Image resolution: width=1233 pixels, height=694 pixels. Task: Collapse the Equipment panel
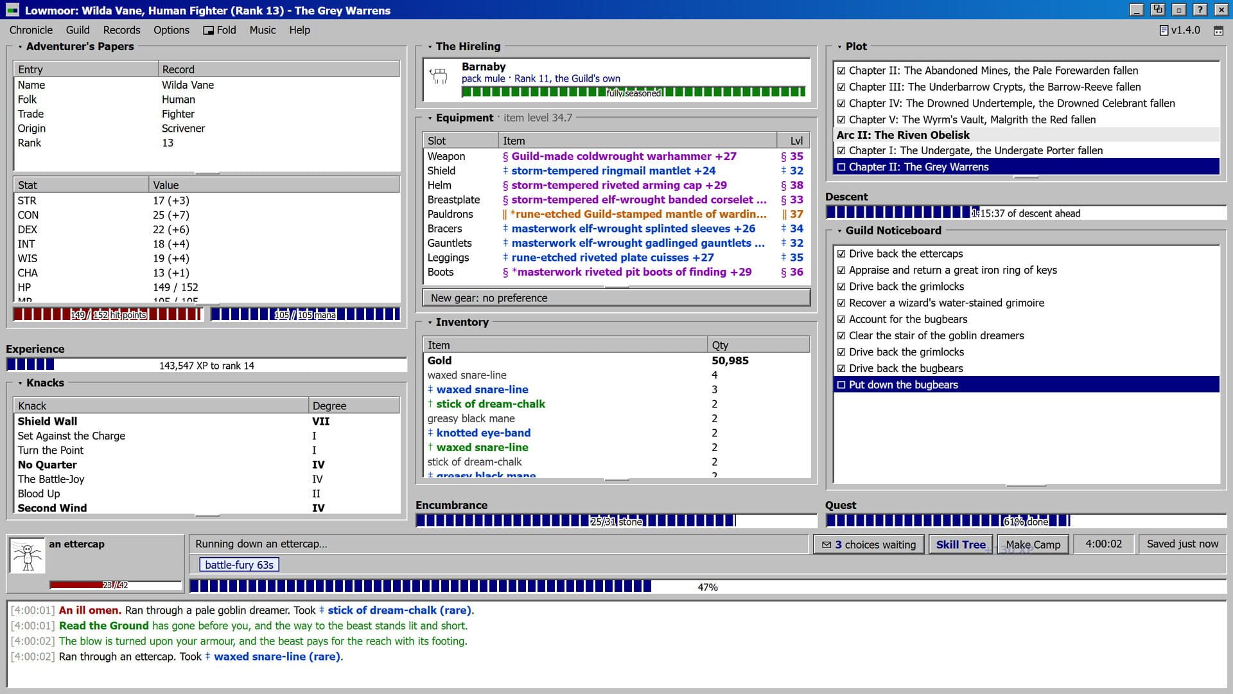pos(430,118)
